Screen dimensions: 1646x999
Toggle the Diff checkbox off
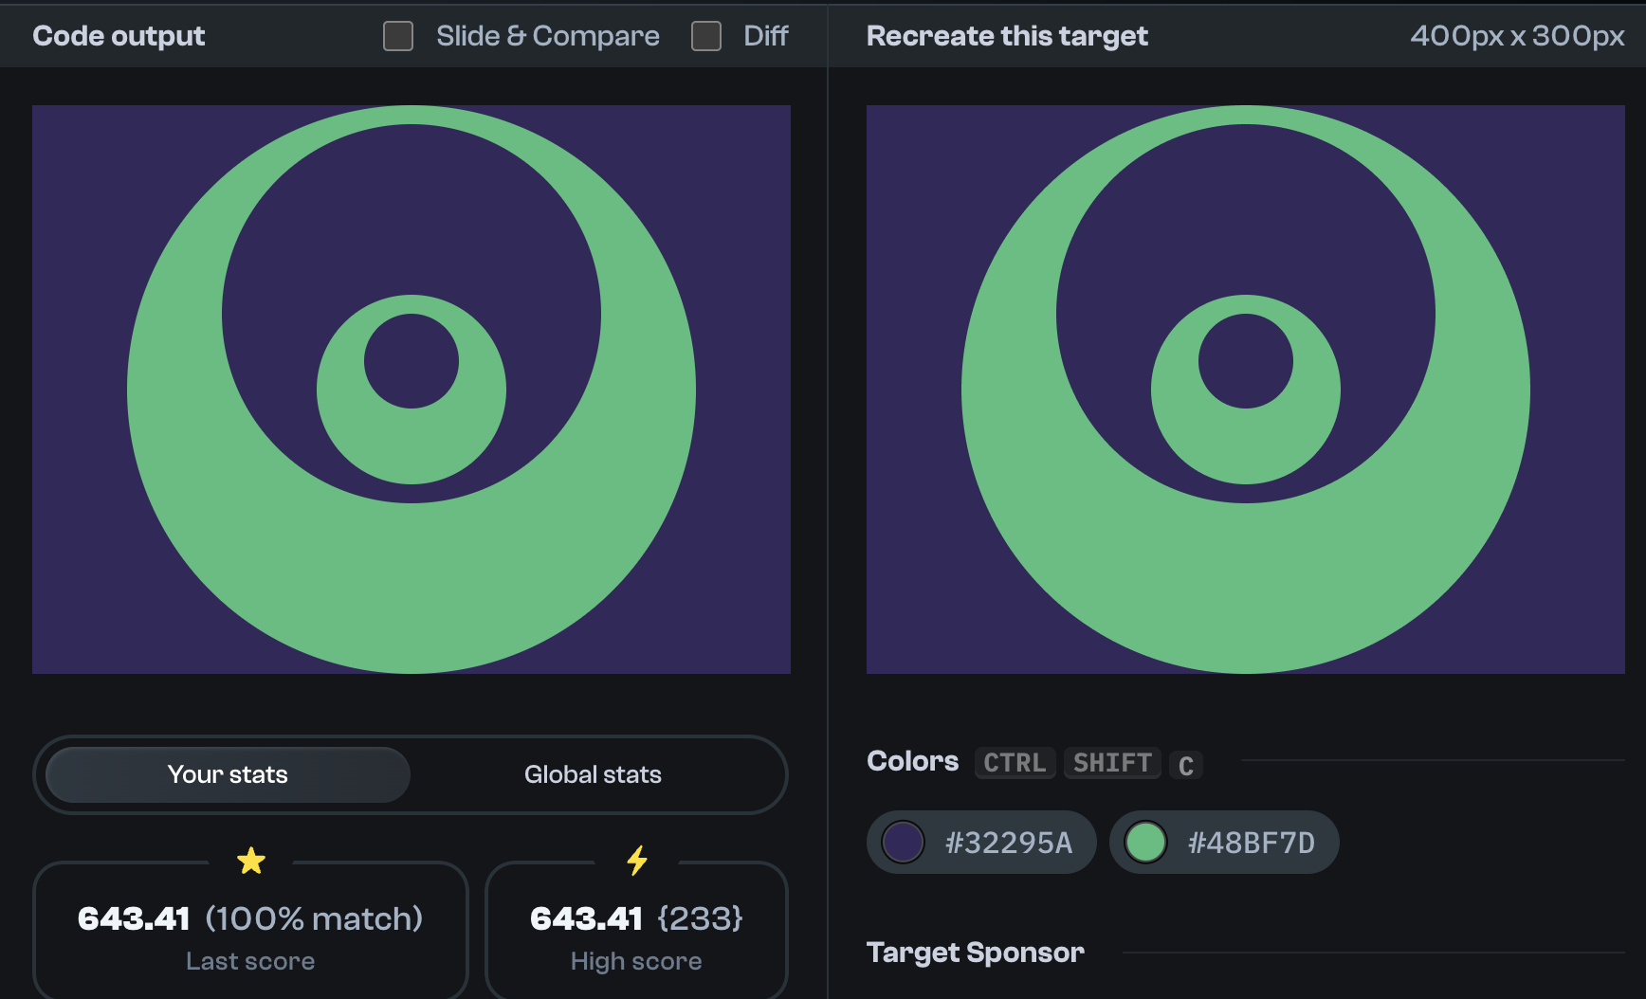[706, 36]
